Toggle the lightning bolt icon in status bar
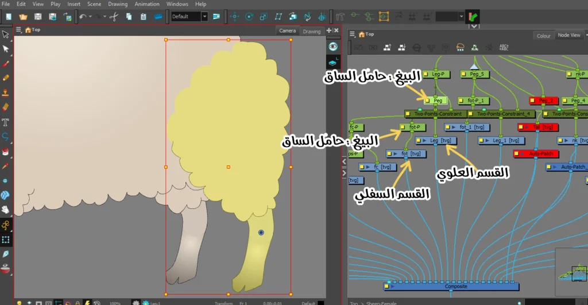 click(87, 303)
